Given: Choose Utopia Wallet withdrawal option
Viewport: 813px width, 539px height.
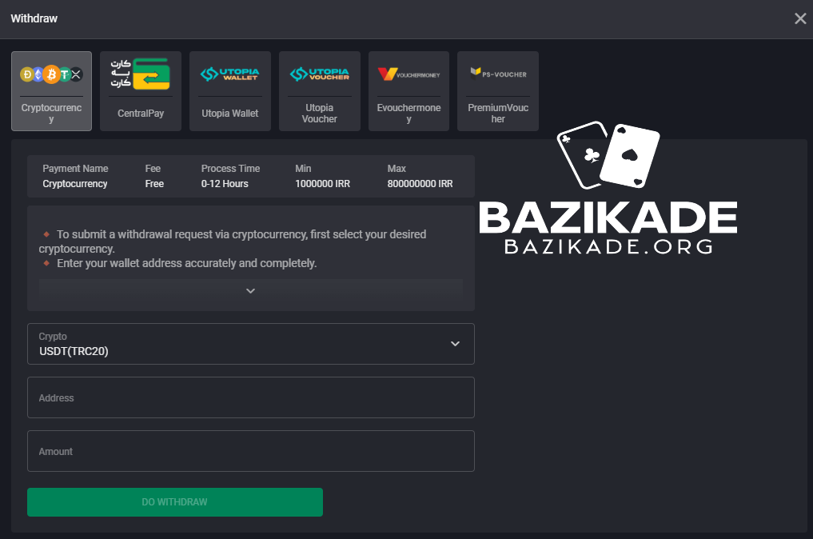Looking at the screenshot, I should coord(229,91).
